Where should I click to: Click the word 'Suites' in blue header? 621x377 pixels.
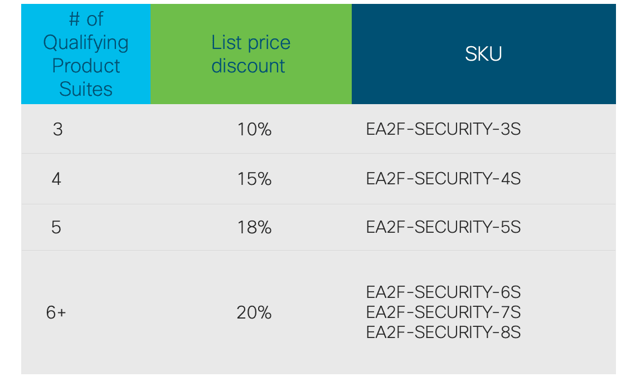coord(86,89)
